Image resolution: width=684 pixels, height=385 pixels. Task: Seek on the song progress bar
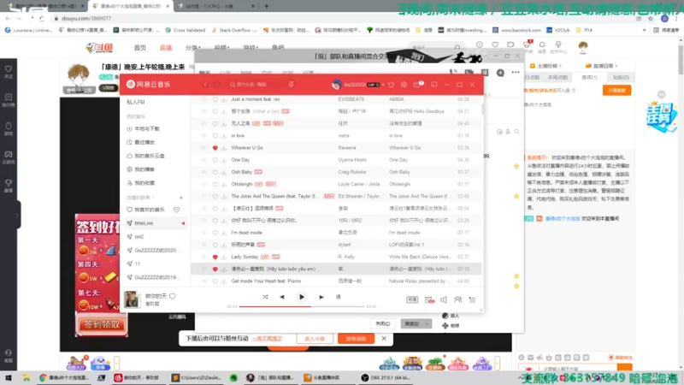tap(302, 306)
